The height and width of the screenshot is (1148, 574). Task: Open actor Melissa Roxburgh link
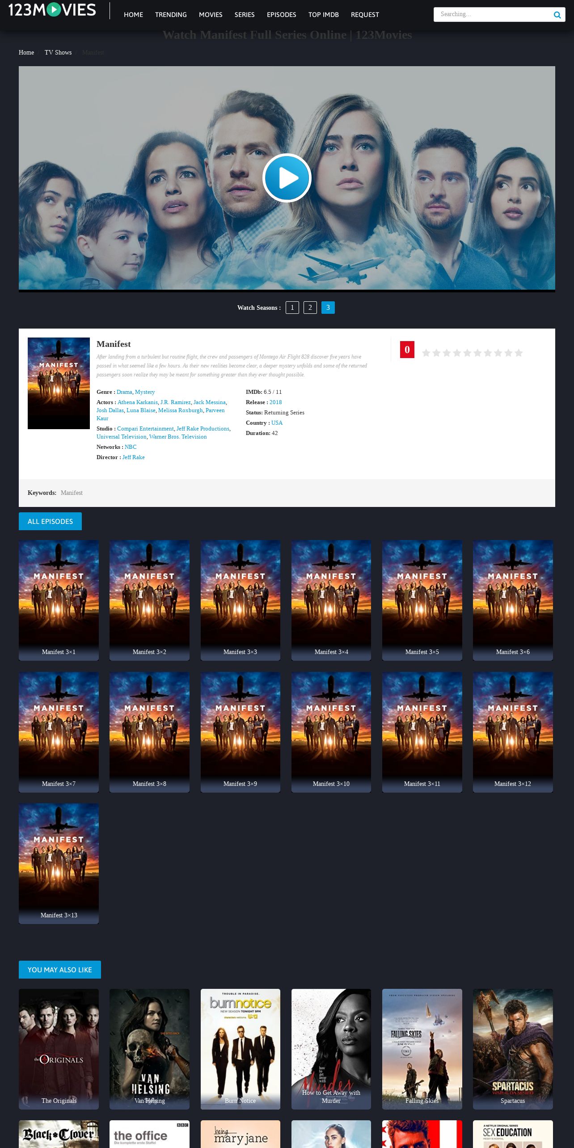[181, 410]
